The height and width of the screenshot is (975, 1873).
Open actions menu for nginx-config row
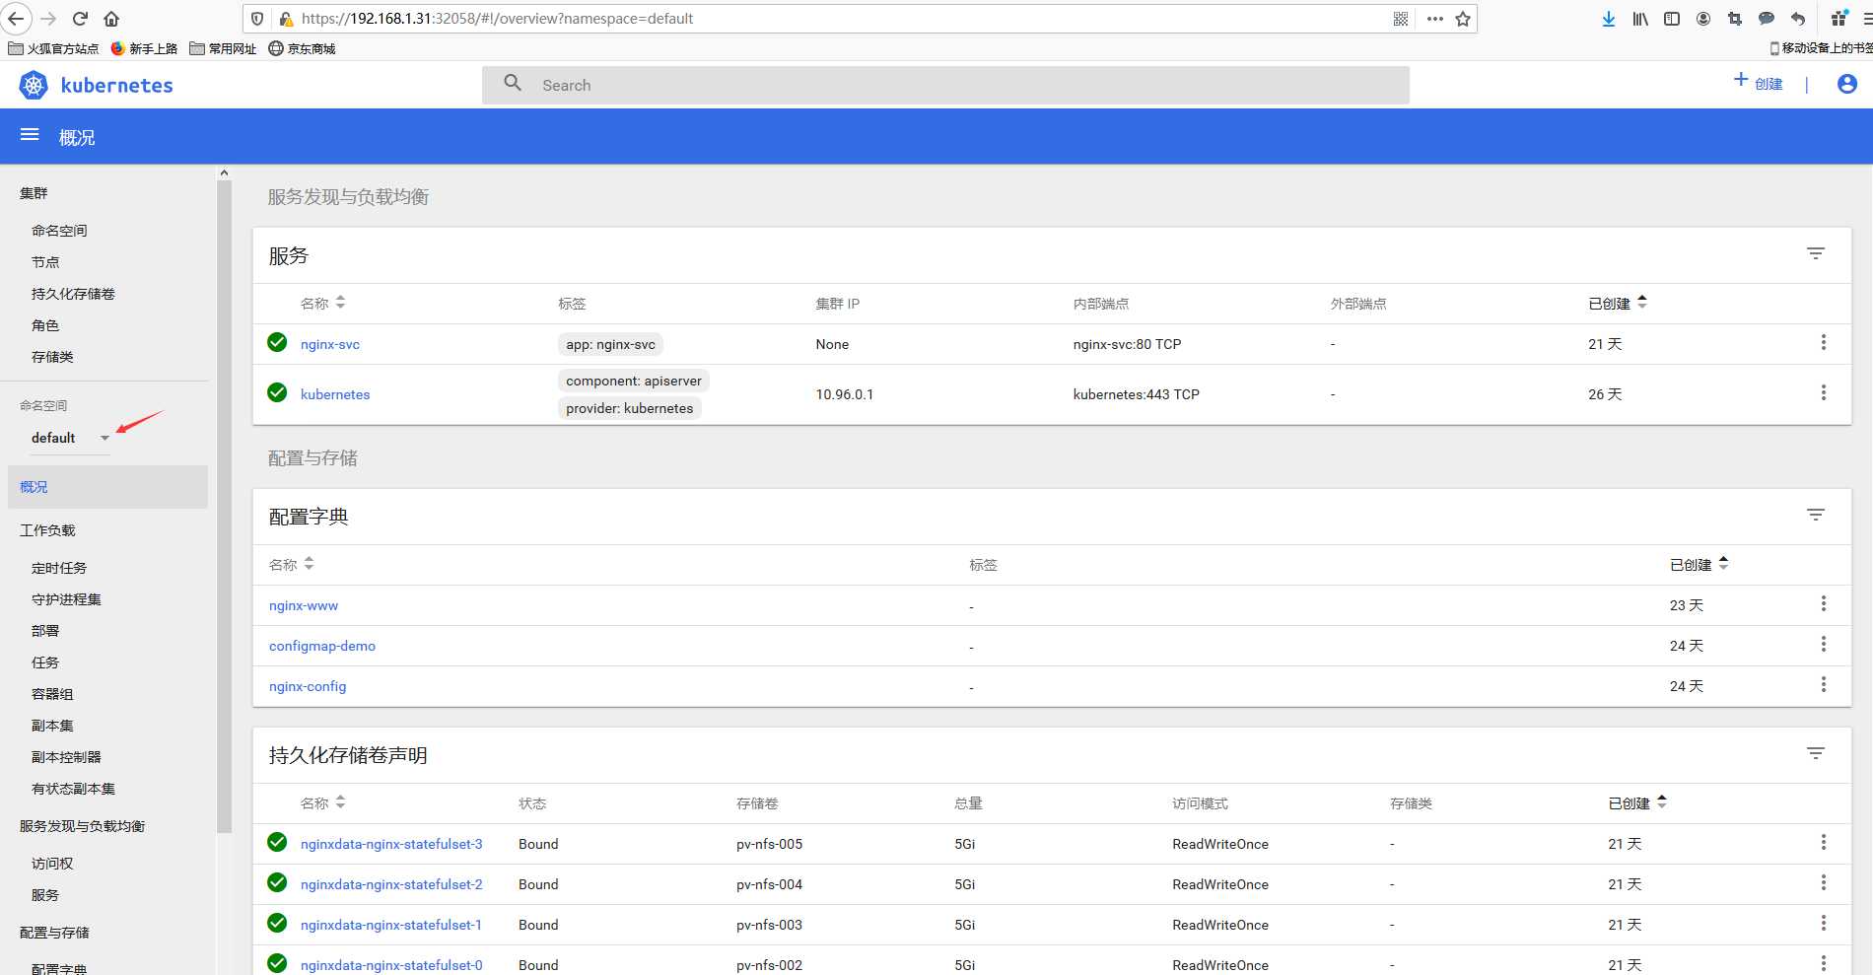click(x=1824, y=685)
